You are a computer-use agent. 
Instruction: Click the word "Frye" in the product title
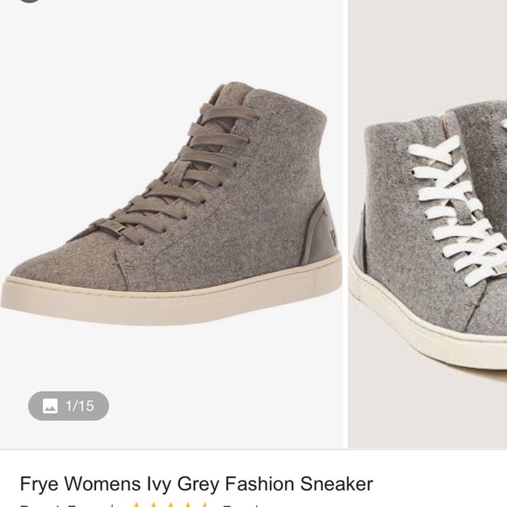point(39,484)
